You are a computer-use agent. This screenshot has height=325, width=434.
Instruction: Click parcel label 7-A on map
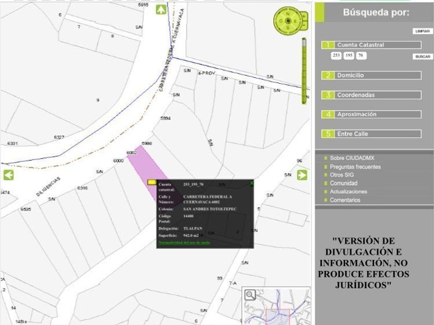233,283
